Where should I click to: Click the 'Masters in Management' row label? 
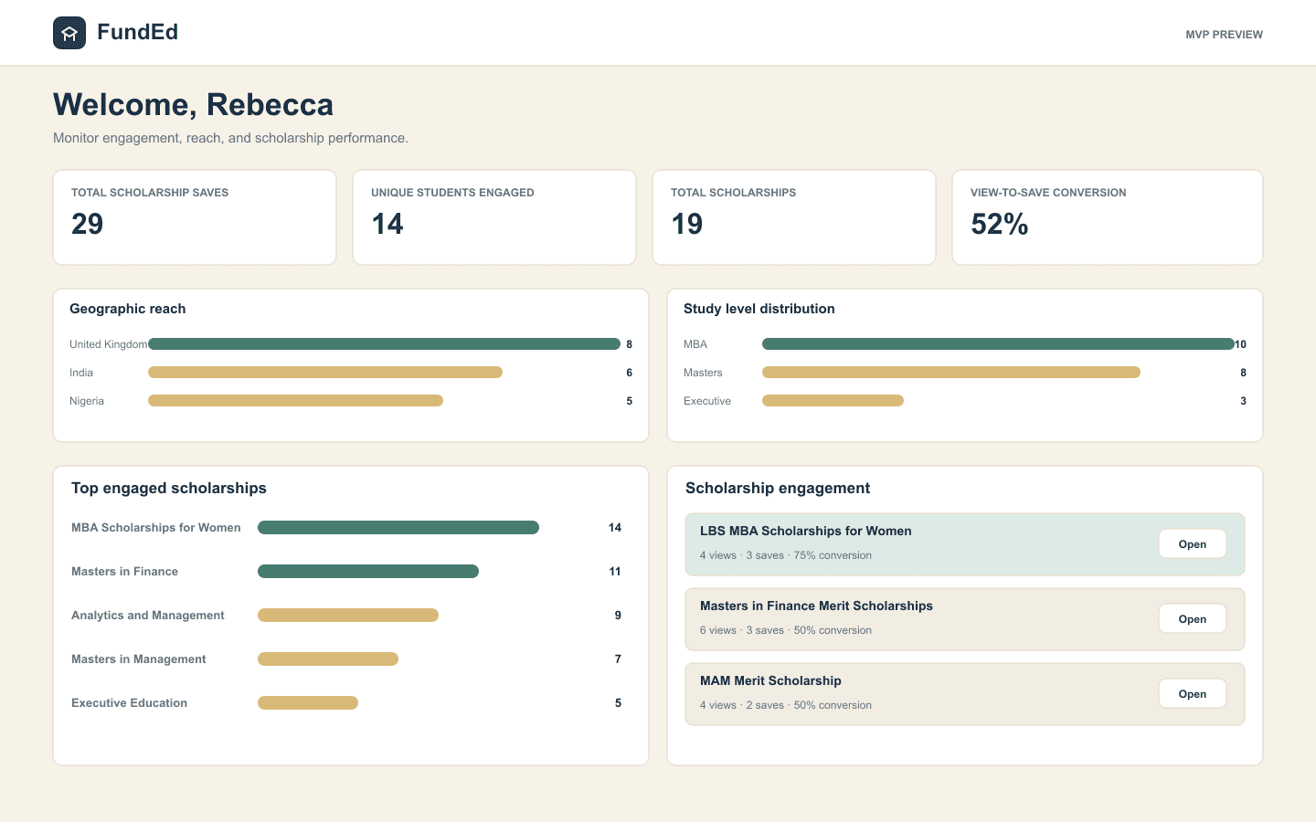click(139, 659)
